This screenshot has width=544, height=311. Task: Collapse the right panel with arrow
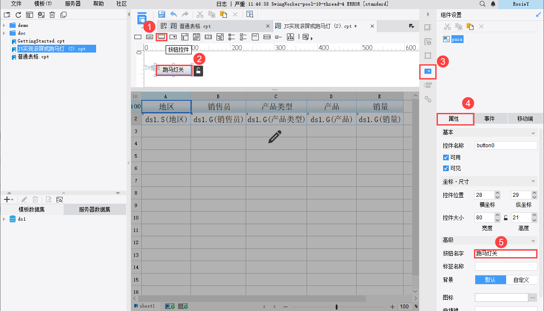pos(428,14)
